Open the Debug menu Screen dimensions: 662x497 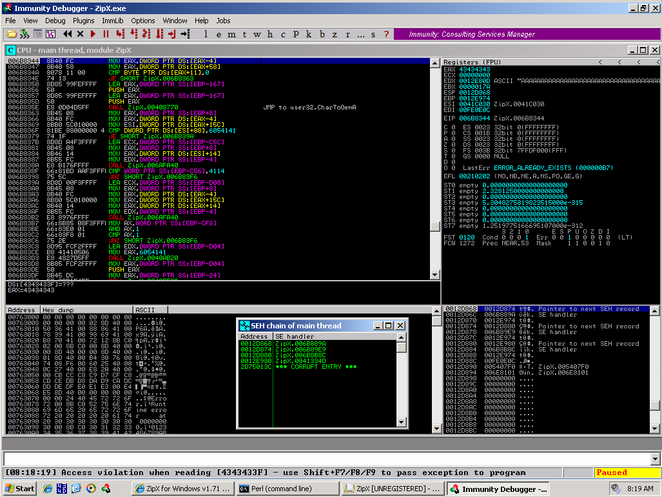[55, 21]
